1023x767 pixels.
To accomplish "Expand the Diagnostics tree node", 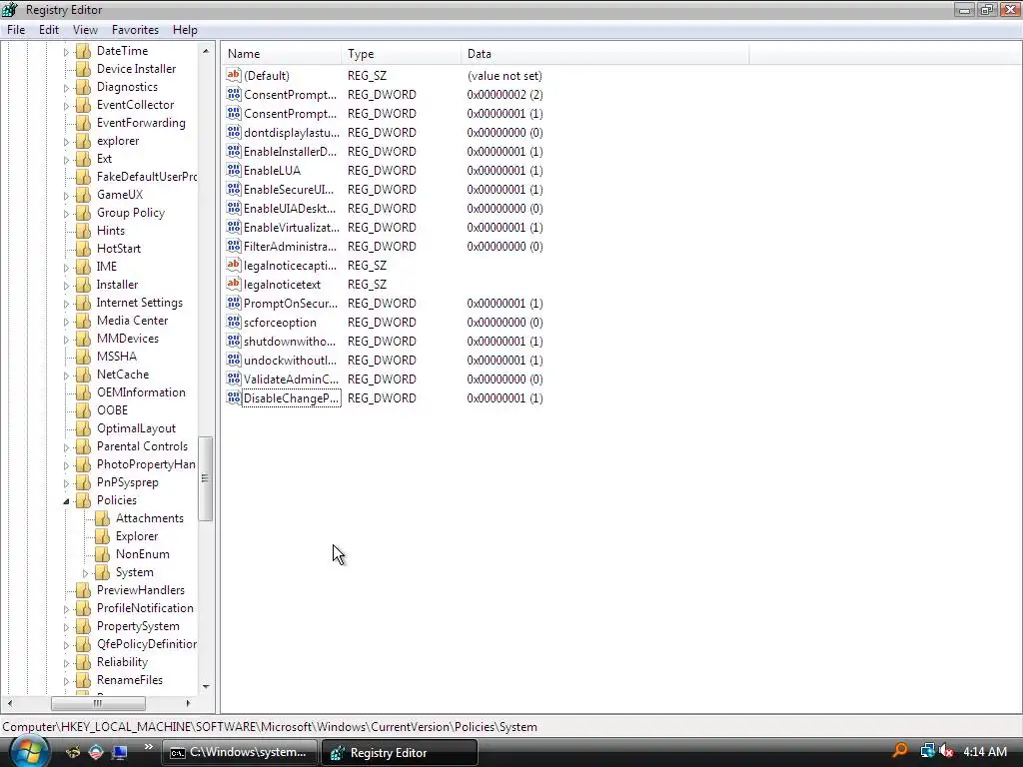I will (66, 88).
